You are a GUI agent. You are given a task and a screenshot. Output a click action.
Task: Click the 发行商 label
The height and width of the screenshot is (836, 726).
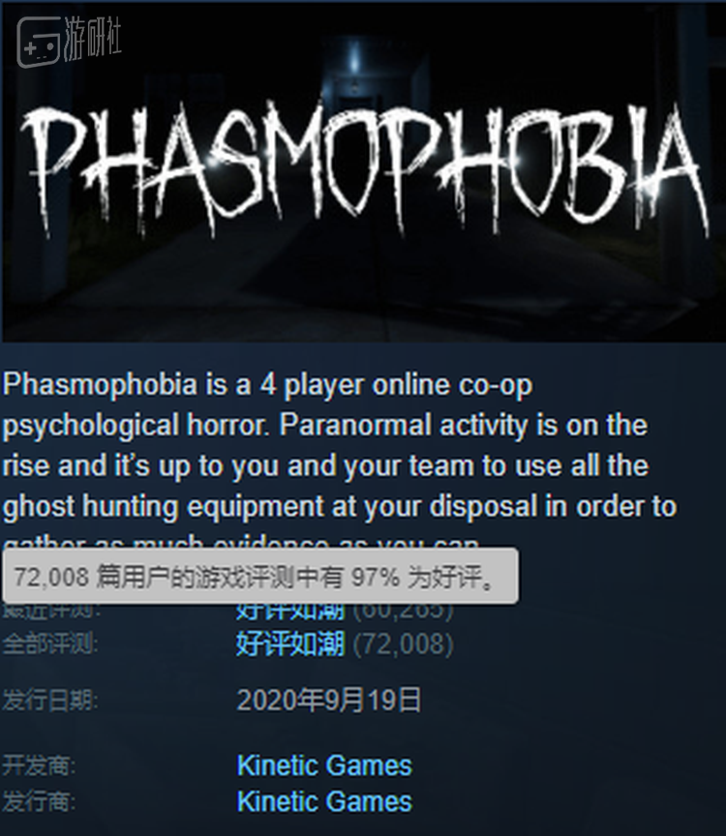coord(39,801)
